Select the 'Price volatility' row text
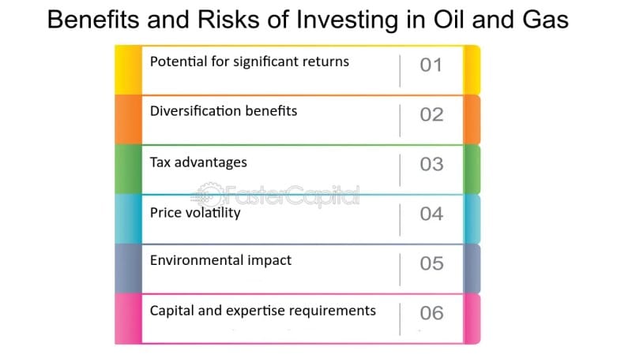The height and width of the screenshot is (354, 632). 195,212
